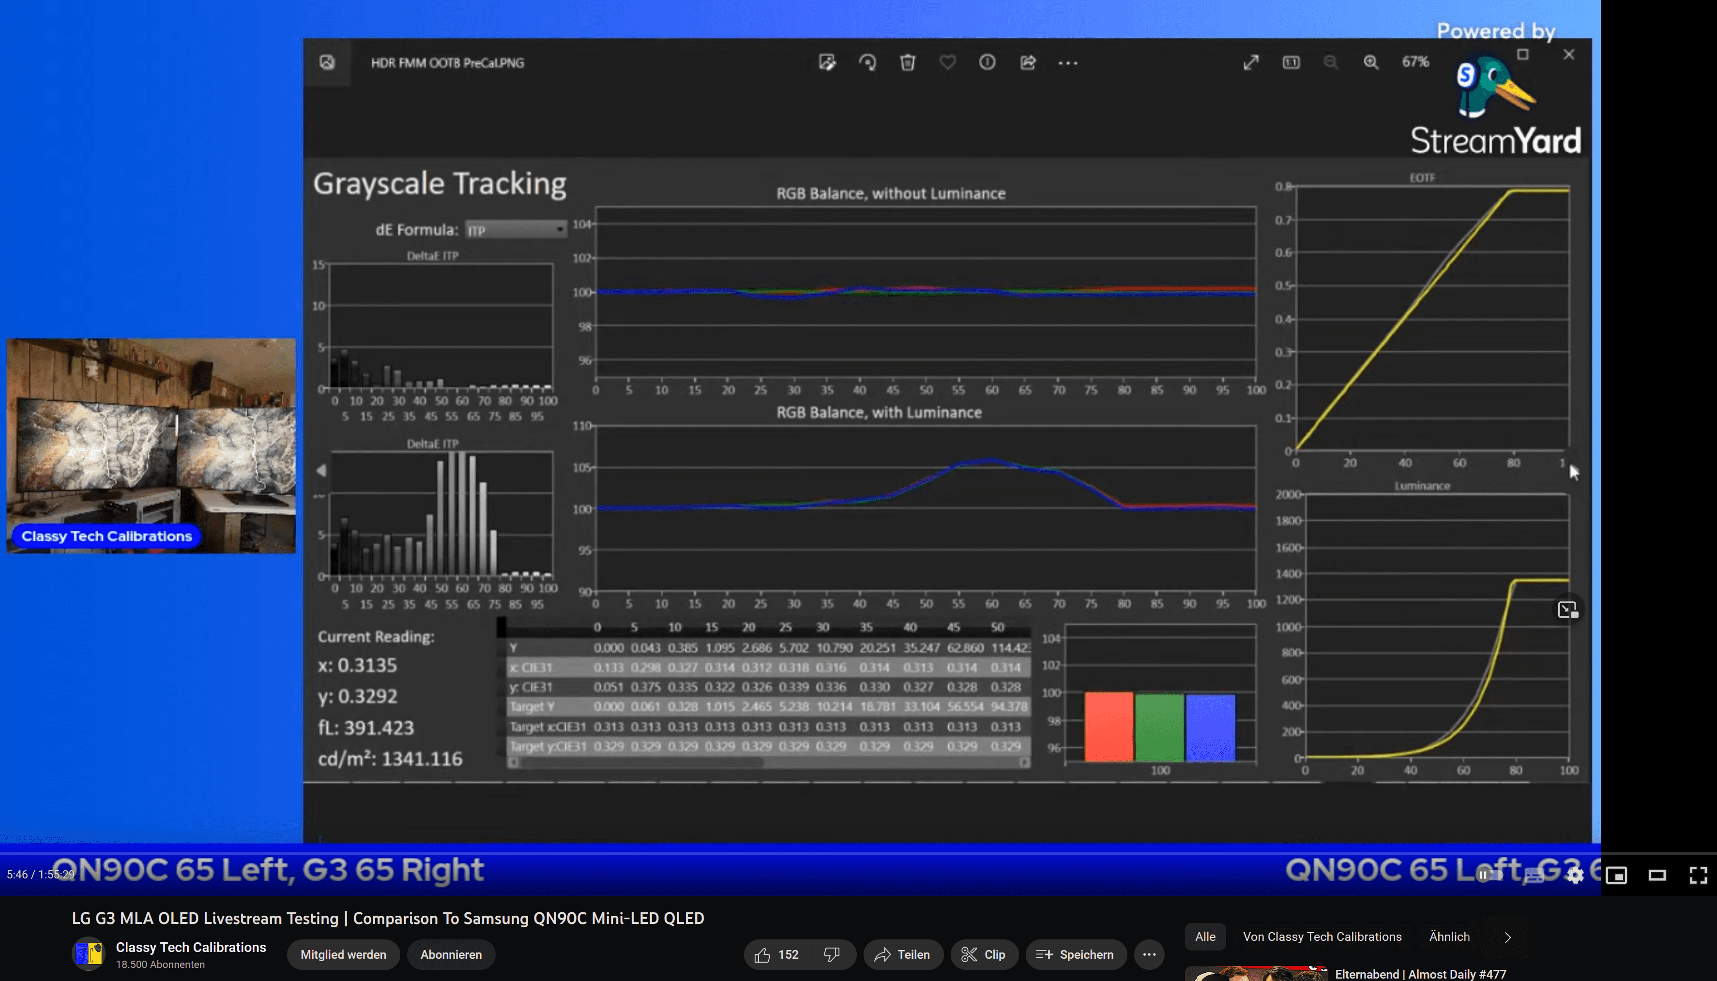The image size is (1717, 981).
Task: Click the y: 0.3292 current reading
Action: pos(357,696)
